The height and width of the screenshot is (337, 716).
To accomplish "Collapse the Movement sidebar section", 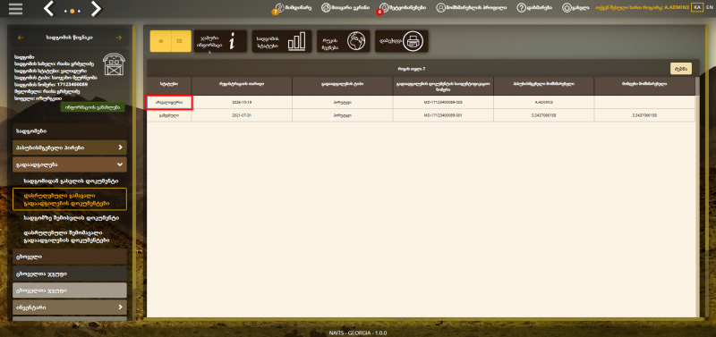I will pos(70,164).
